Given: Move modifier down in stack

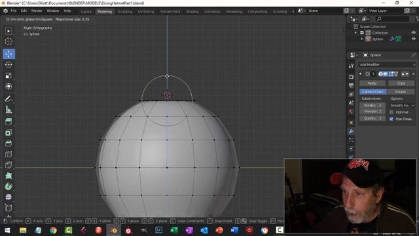Looking at the screenshot, I should click(407, 74).
